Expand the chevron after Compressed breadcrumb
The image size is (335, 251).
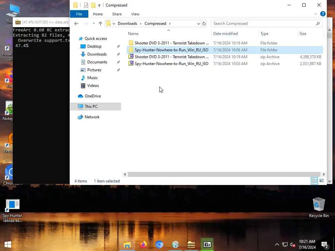(x=170, y=24)
